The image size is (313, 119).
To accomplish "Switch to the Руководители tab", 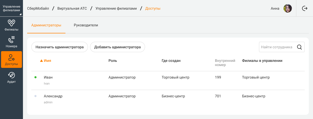I will 86,25.
